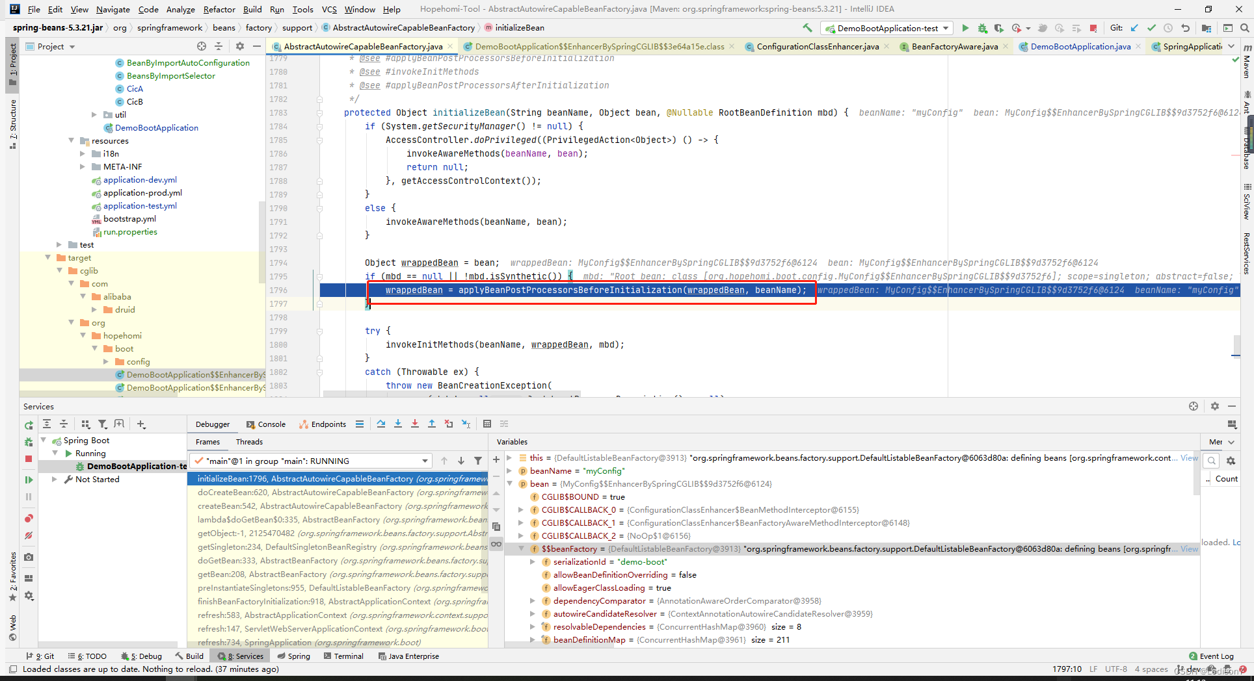Open Git history clock icon
Screen dimensions: 1254x681
(x=1168, y=28)
